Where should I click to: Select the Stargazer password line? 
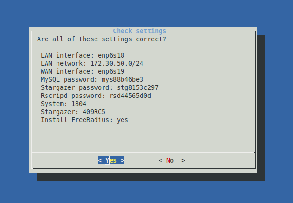point(100,87)
